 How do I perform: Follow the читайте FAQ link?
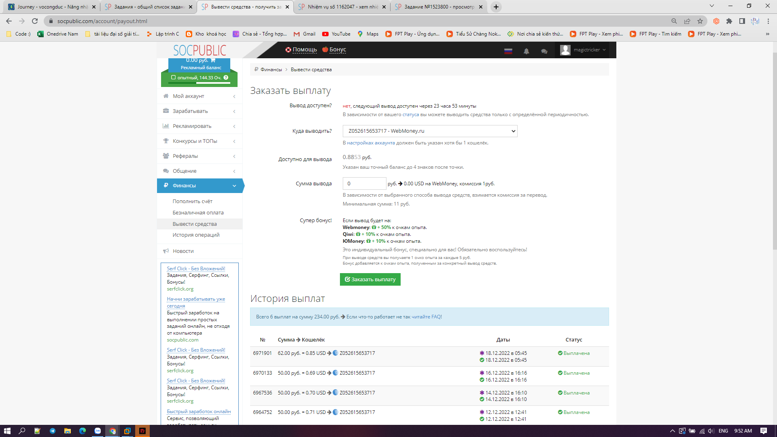[427, 317]
